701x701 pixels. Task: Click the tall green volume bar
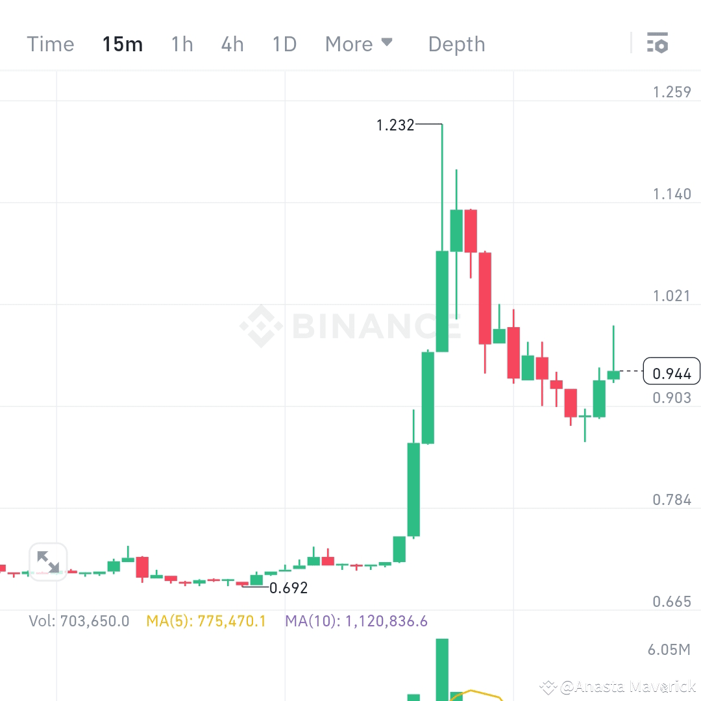coord(442,669)
